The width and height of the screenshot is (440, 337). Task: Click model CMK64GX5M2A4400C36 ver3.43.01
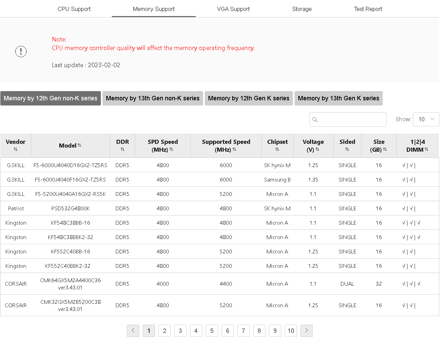click(70, 284)
